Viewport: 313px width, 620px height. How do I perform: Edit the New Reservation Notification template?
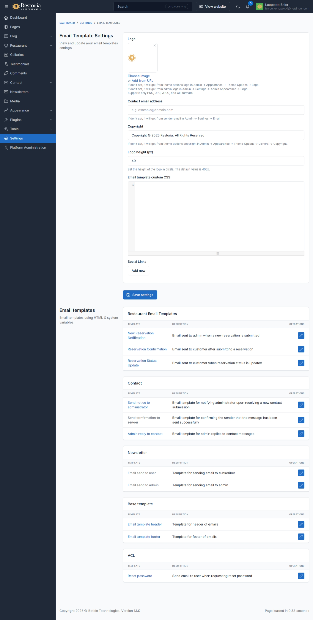pos(301,335)
